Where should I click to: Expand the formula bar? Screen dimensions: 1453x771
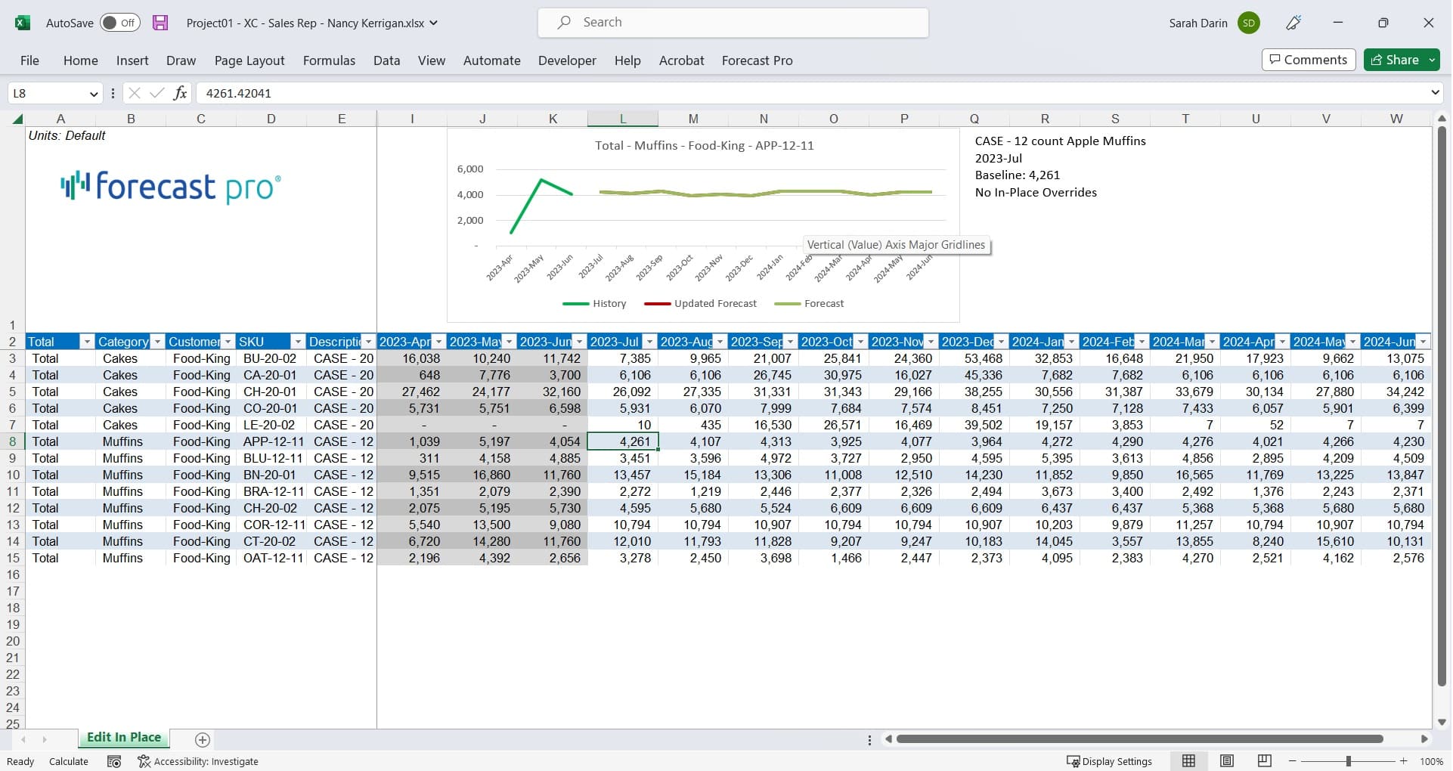1435,93
